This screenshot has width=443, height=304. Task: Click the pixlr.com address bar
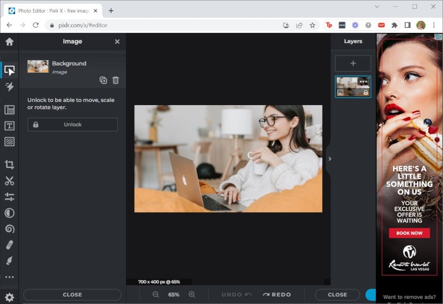coord(164,25)
